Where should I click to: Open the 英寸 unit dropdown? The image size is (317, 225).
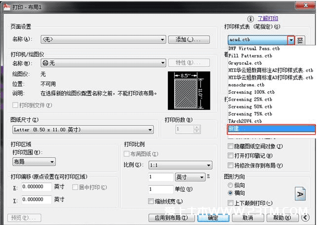click(190, 177)
